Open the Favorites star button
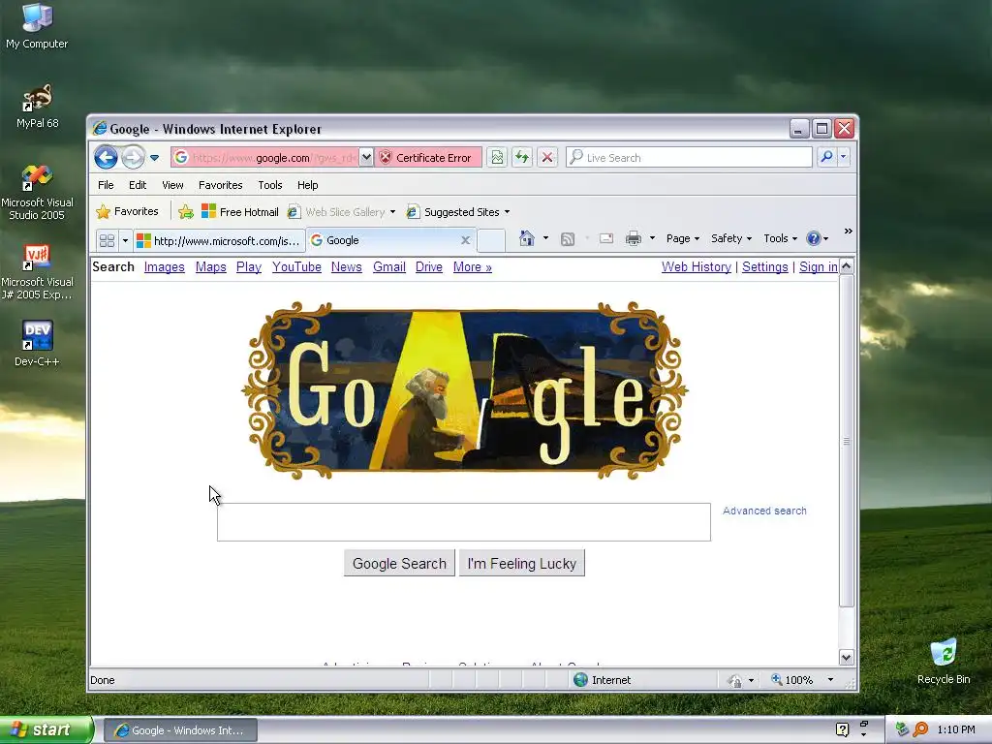Image resolution: width=992 pixels, height=744 pixels. 127,211
